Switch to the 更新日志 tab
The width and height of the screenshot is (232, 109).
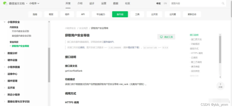point(192,14)
